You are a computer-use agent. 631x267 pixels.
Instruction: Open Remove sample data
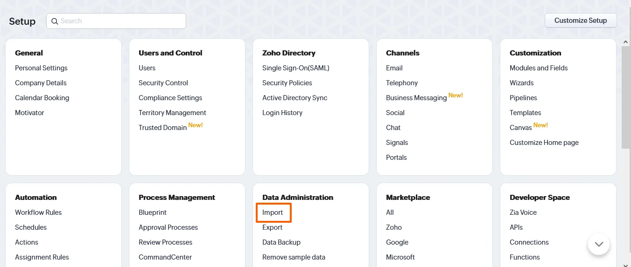pos(294,257)
